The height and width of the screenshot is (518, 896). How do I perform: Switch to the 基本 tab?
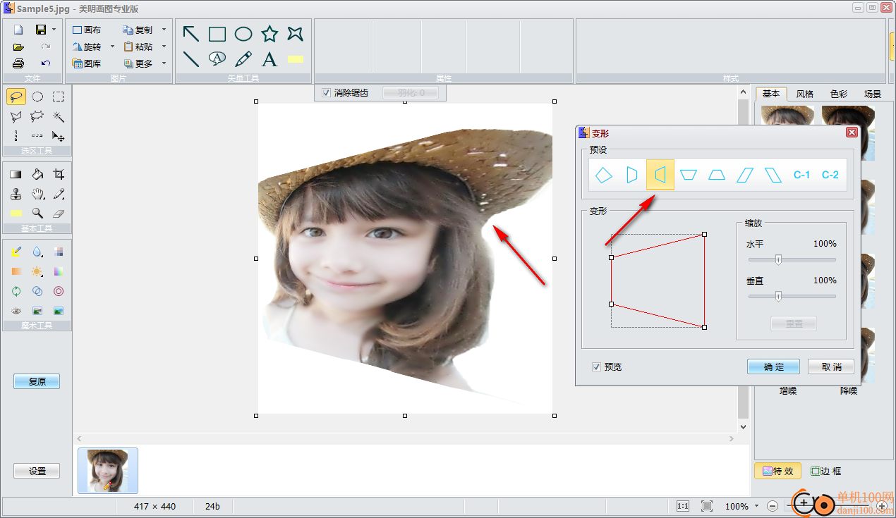coord(771,94)
